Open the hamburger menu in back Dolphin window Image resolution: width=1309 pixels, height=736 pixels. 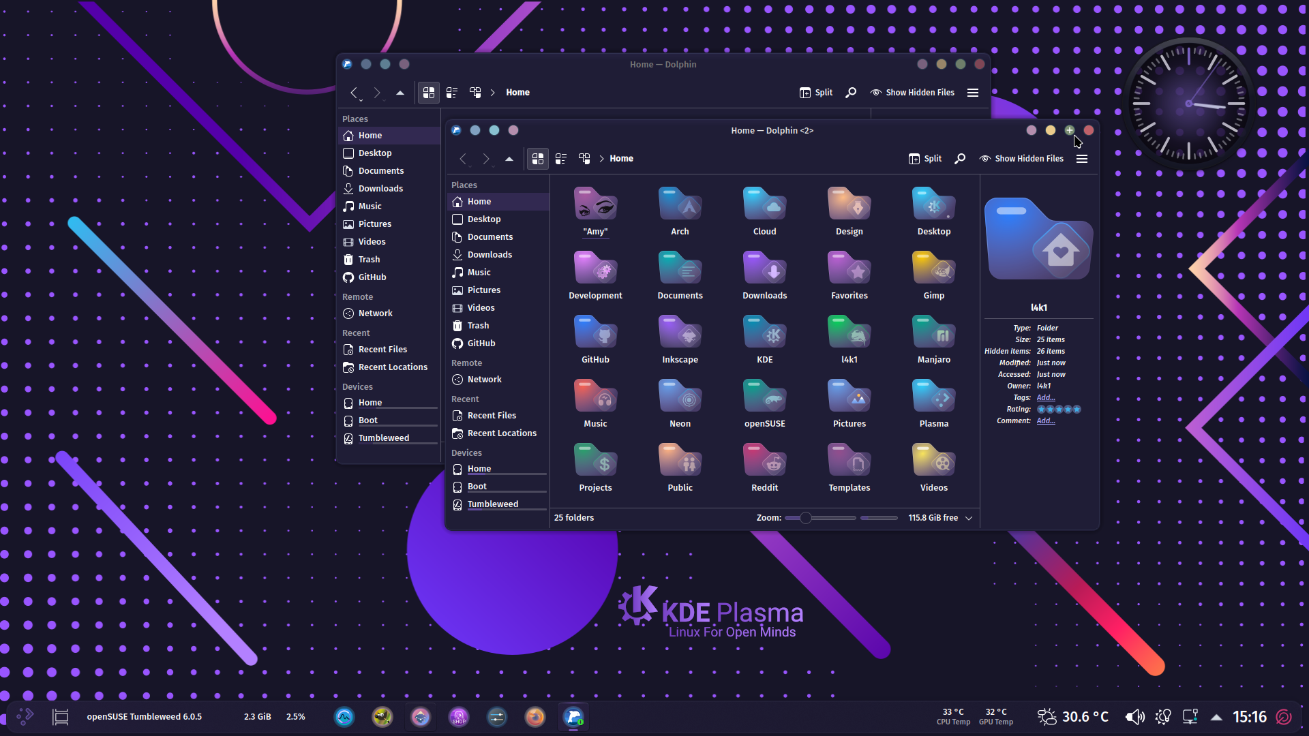click(x=973, y=93)
